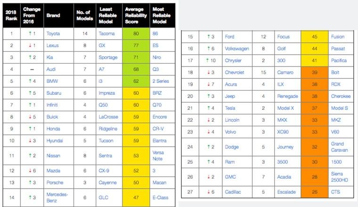The width and height of the screenshot is (358, 207).
Task: Open the Tacoma least reliable model link
Action: 106,33
